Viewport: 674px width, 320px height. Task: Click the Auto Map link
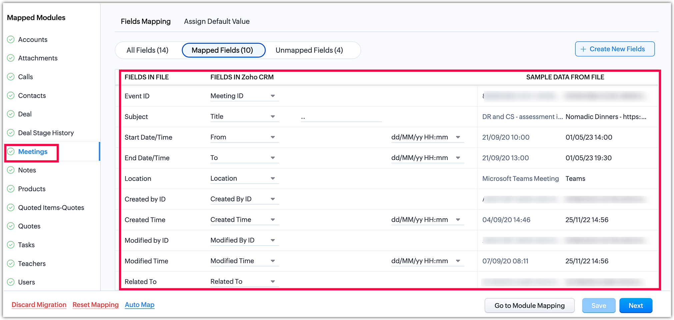(x=139, y=305)
